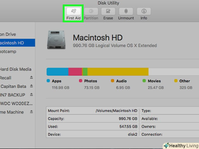The image size is (199, 149).
Task: Click the Mount Point row value
Action: 116,111
